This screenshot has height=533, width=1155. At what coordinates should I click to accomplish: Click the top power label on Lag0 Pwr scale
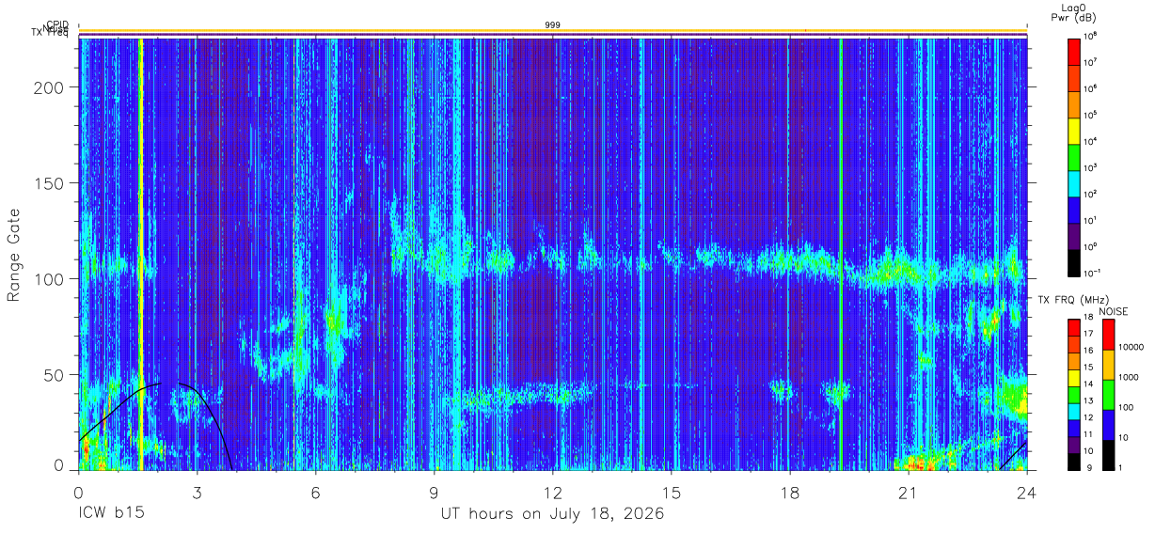coord(1091,36)
